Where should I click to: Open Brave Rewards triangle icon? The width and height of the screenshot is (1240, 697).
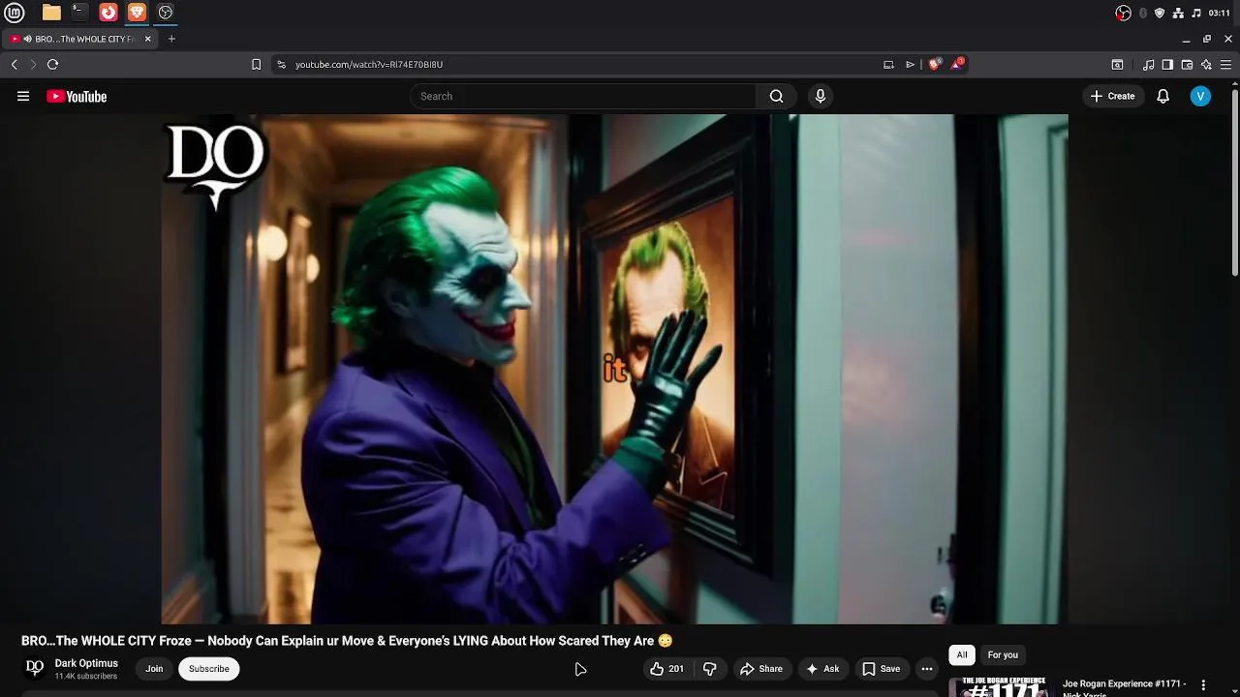957,64
